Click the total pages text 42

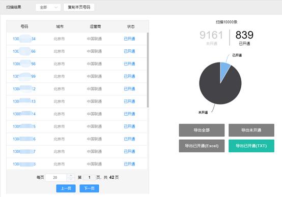111,177
